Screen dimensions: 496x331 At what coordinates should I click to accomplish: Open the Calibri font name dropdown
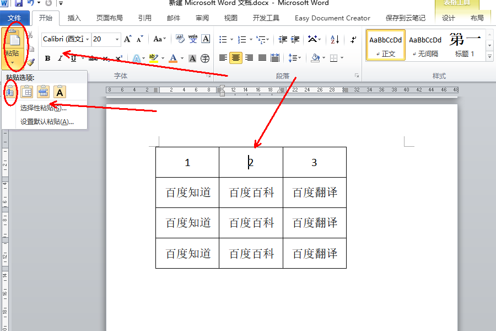click(x=88, y=39)
